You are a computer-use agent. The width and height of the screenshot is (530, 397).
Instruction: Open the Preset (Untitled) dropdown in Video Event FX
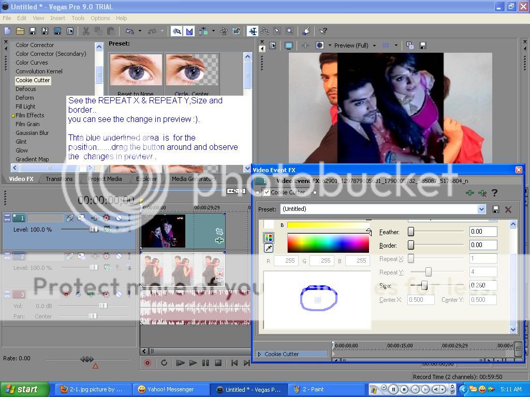tap(482, 209)
